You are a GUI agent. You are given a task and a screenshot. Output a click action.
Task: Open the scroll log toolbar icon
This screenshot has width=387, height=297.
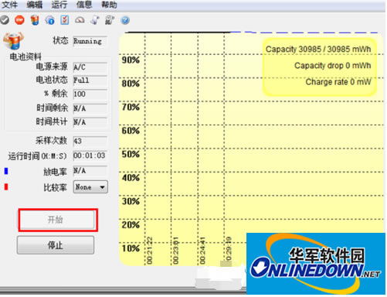click(95, 20)
